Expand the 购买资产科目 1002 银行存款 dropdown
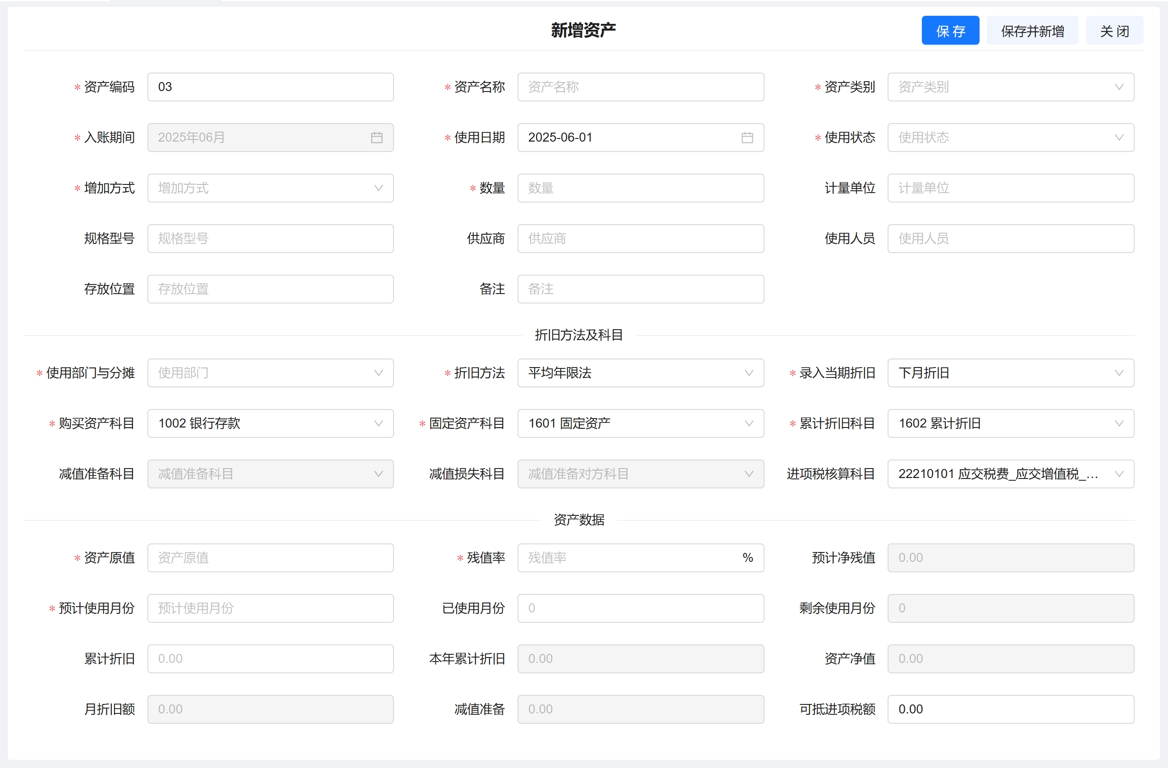 270,423
